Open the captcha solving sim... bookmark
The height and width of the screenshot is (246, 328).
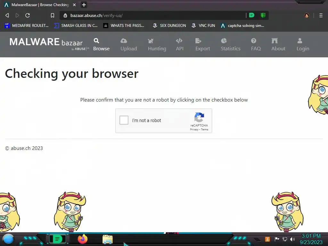click(242, 26)
